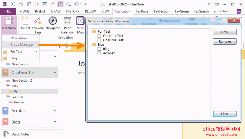Select OneNoteTest in group tree
Screen dimensions: 245x139
click(x=113, y=36)
